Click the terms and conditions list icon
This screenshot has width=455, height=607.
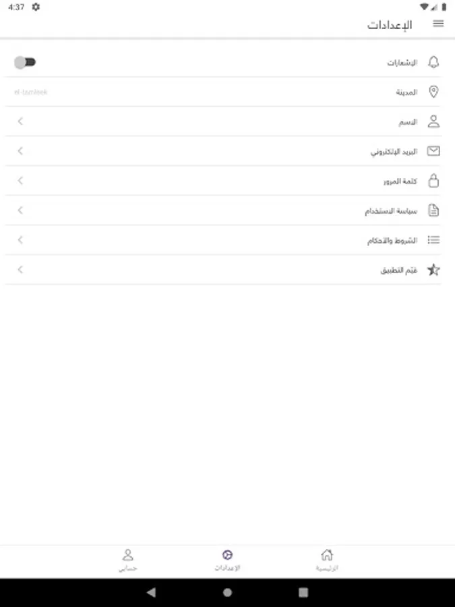click(x=433, y=240)
